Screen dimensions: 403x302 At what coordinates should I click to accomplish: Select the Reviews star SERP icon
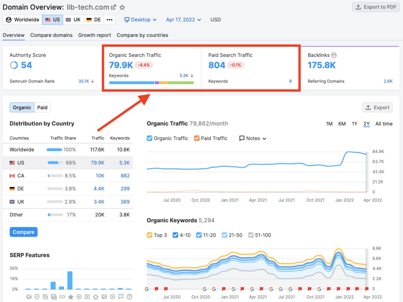click(x=71, y=297)
